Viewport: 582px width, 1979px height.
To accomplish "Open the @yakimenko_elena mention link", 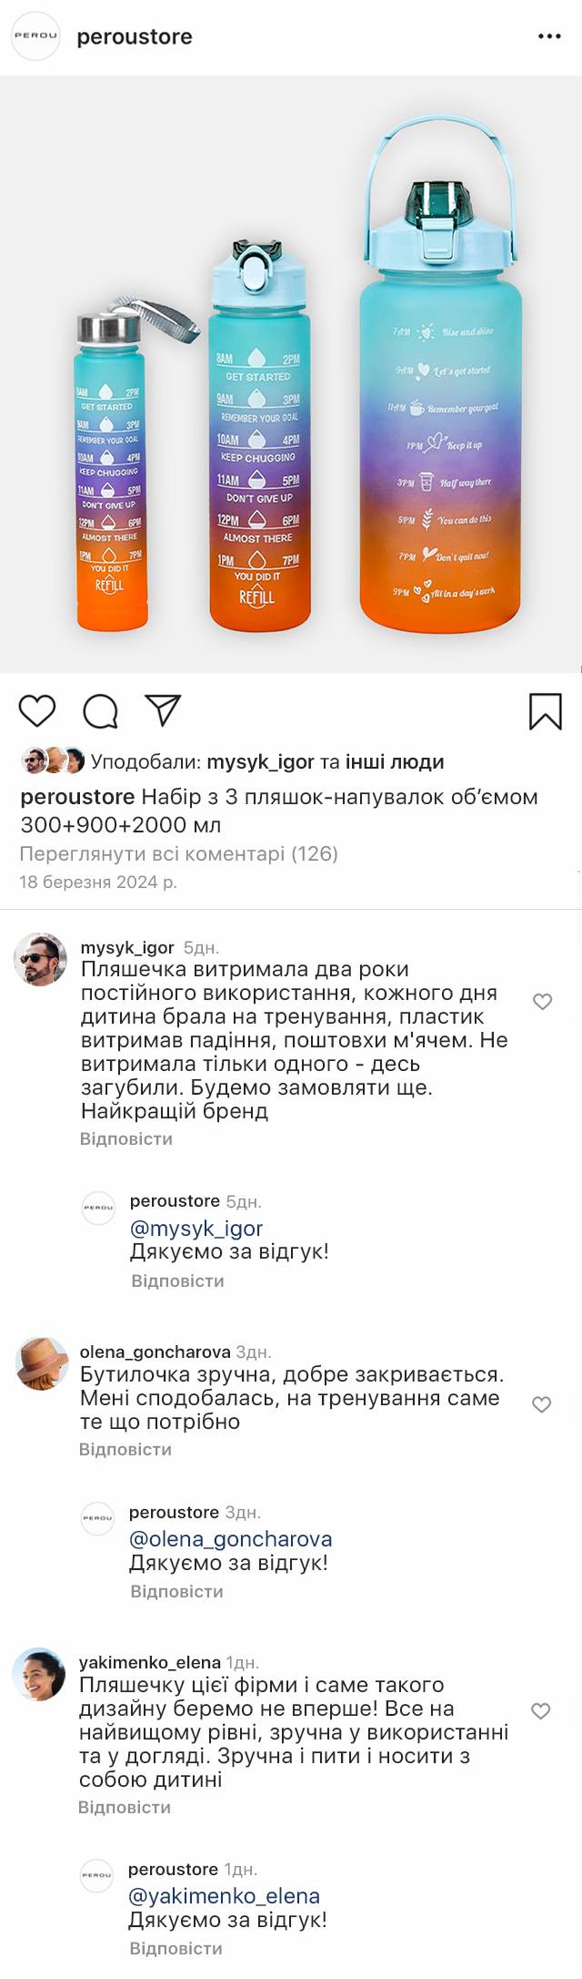I will (x=224, y=1896).
